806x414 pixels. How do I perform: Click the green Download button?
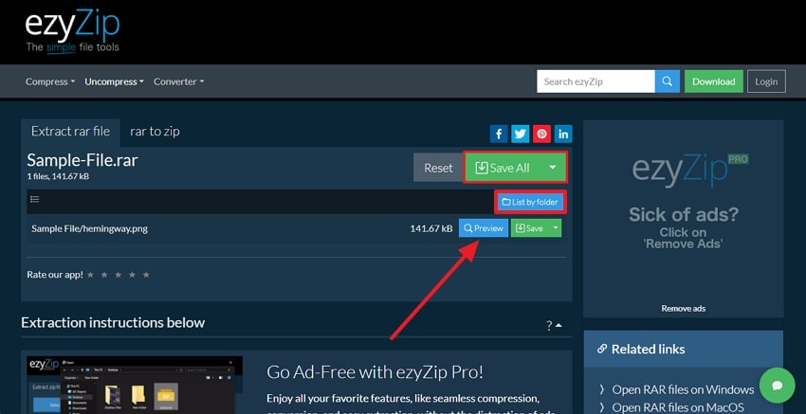[713, 81]
